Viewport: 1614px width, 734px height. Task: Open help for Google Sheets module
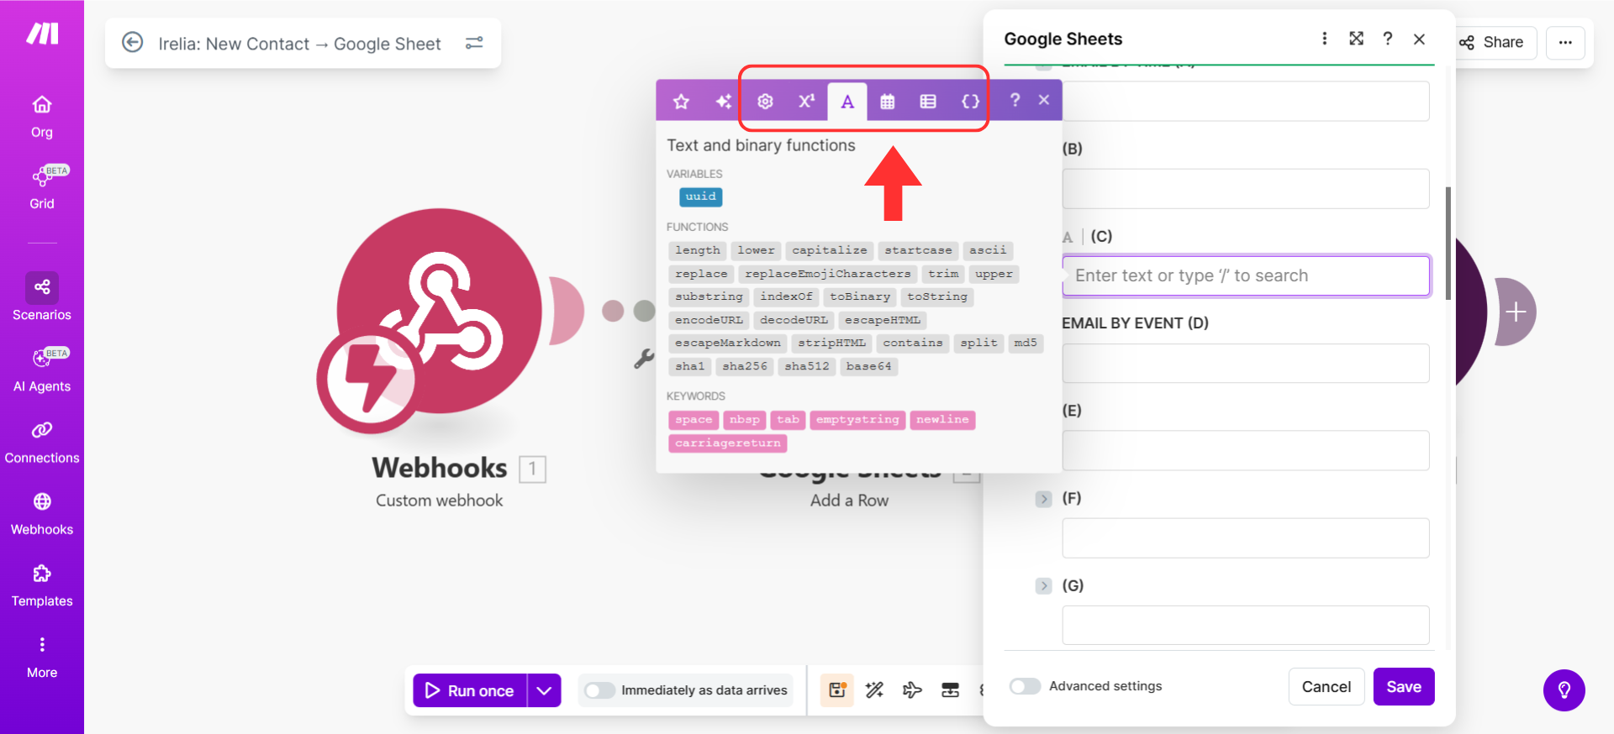point(1388,39)
